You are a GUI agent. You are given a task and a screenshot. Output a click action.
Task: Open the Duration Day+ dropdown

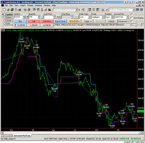coord(112,17)
